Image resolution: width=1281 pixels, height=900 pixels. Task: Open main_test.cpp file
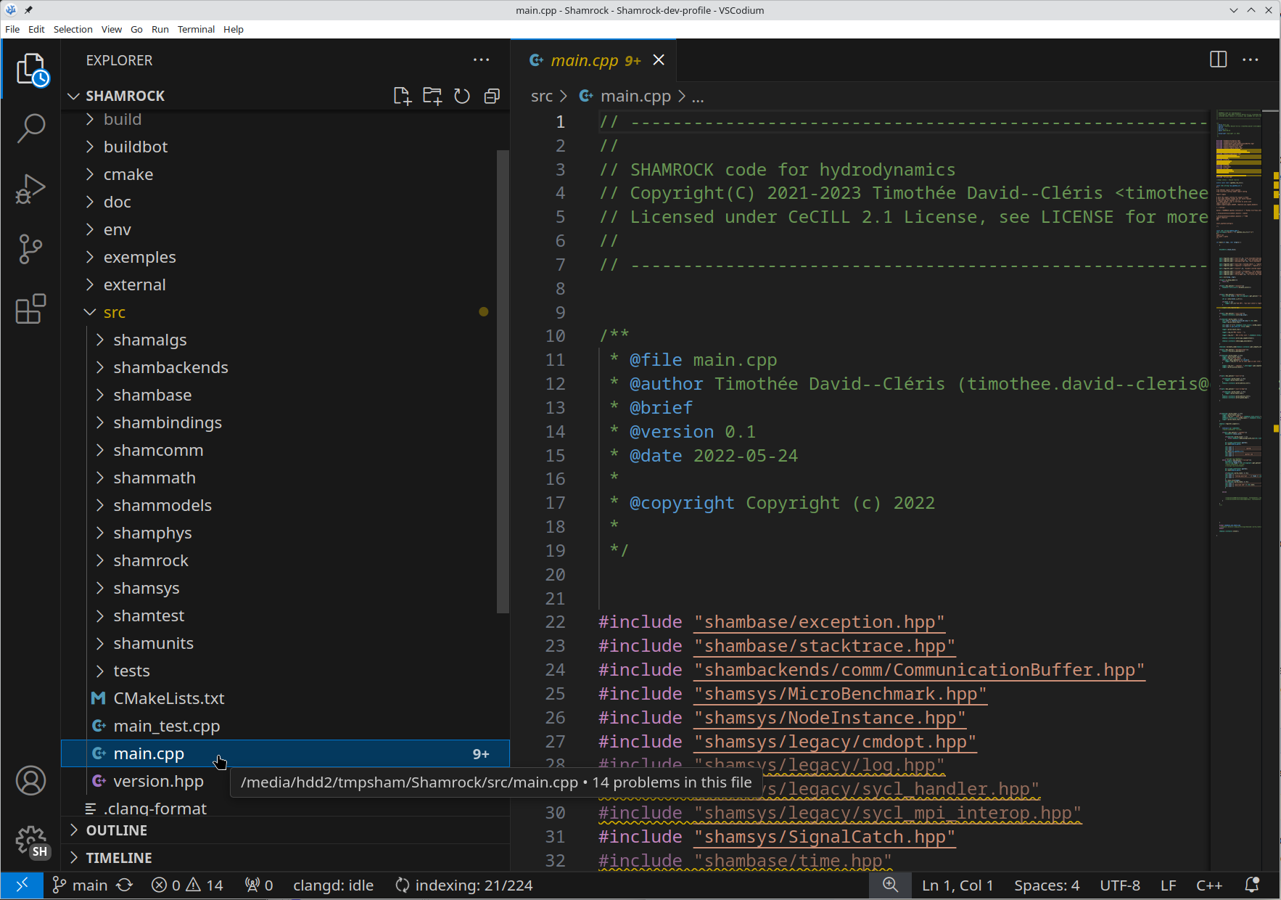point(286,726)
